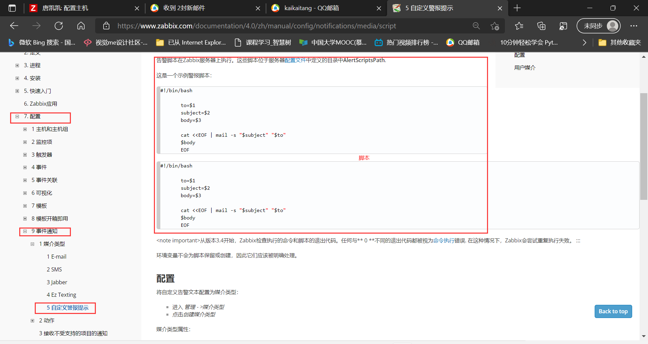Close the 唐凯凯: 配置主机 tab
The height and width of the screenshot is (344, 648).
click(x=137, y=8)
